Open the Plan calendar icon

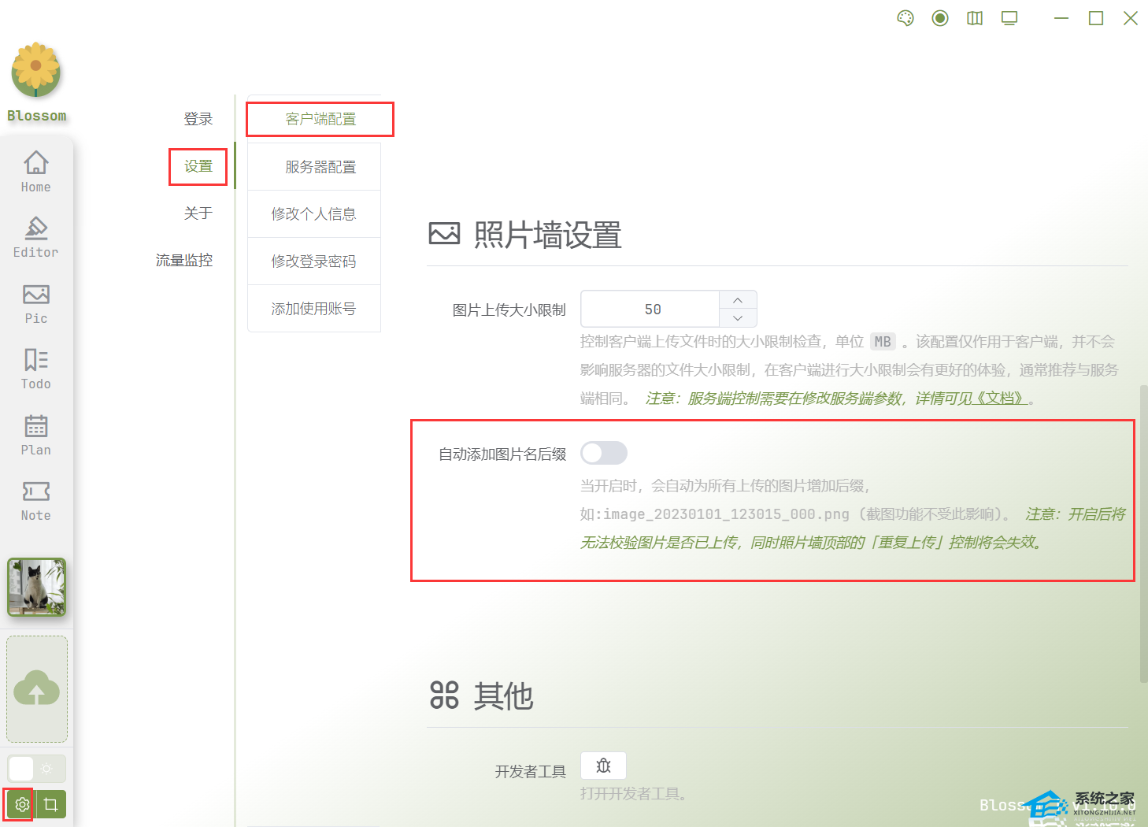[x=35, y=435]
